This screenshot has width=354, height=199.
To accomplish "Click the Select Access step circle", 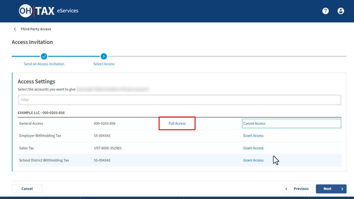I will pyautogui.click(x=104, y=56).
